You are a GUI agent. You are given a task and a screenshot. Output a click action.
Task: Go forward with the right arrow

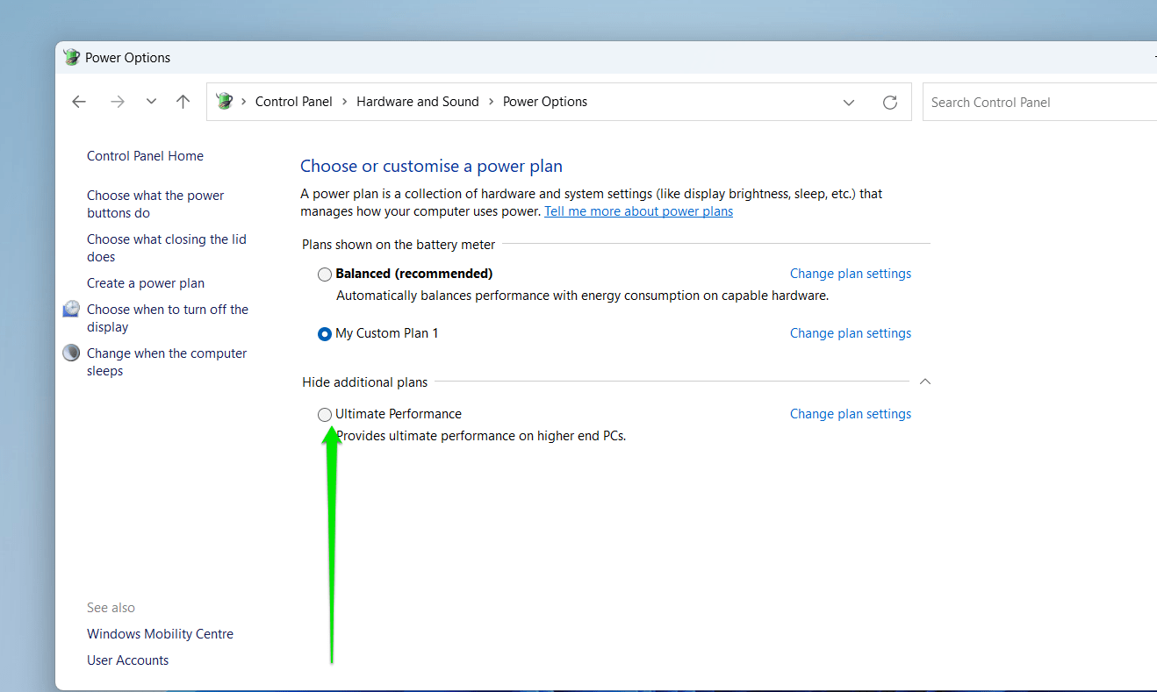pos(118,102)
